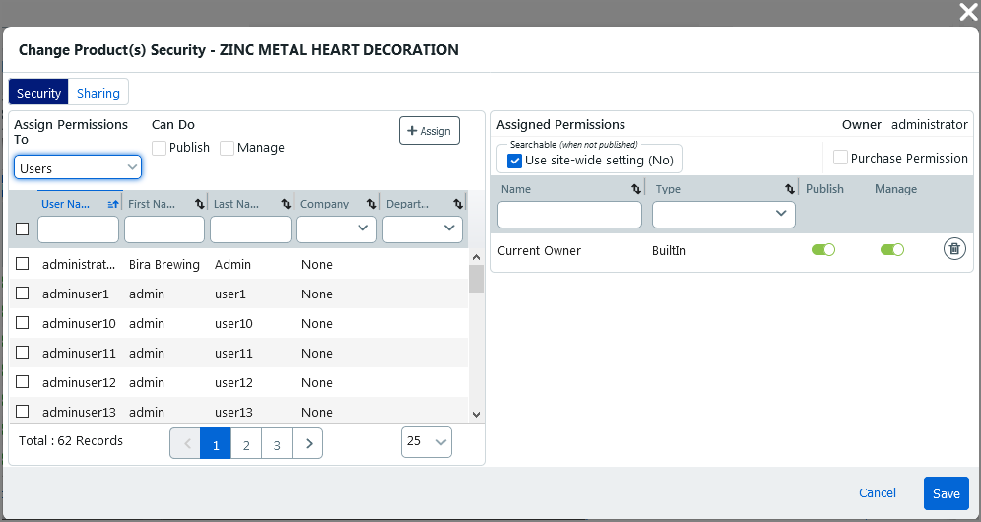
Task: Delete the Current Owner permission with trash icon
Action: (x=953, y=249)
